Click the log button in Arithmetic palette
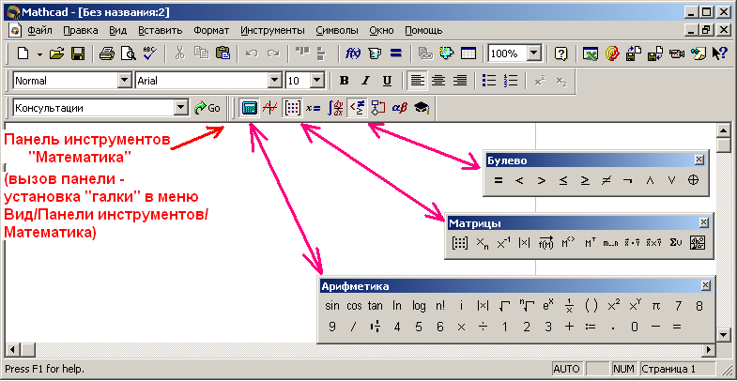The height and width of the screenshot is (381, 737). [x=419, y=306]
